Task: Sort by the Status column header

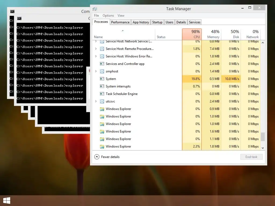Action: (x=169, y=34)
